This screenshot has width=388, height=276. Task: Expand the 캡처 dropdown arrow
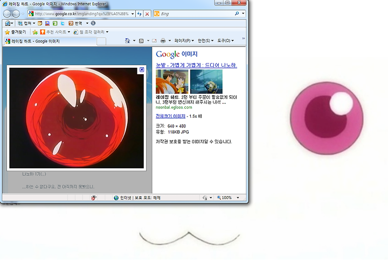coord(34,23)
